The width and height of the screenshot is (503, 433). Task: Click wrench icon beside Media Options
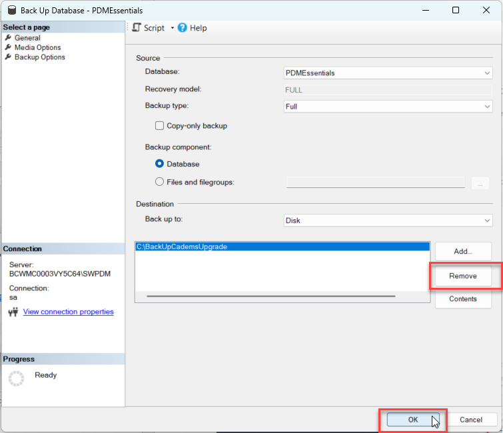click(9, 47)
